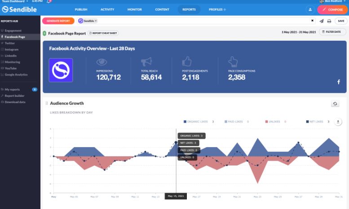This screenshot has width=349, height=209.
Task: Select the Reports tab
Action: click(x=189, y=9)
